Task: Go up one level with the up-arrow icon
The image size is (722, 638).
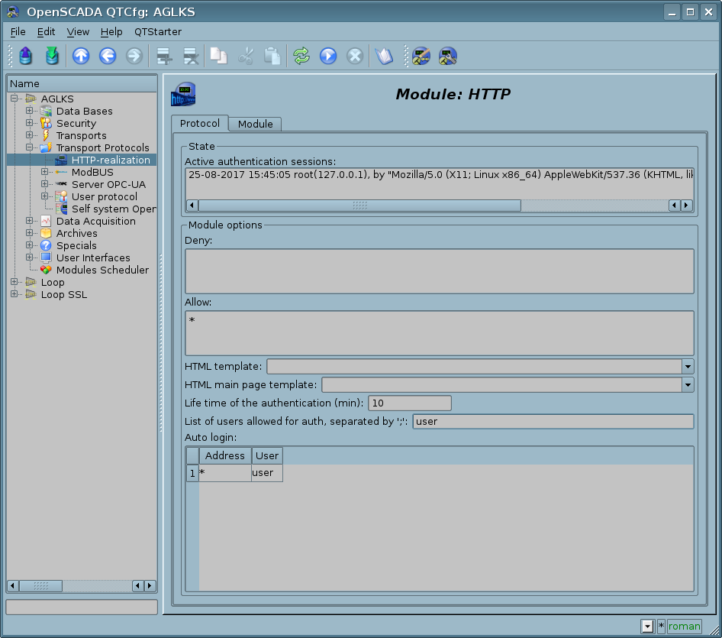Action: (81, 56)
